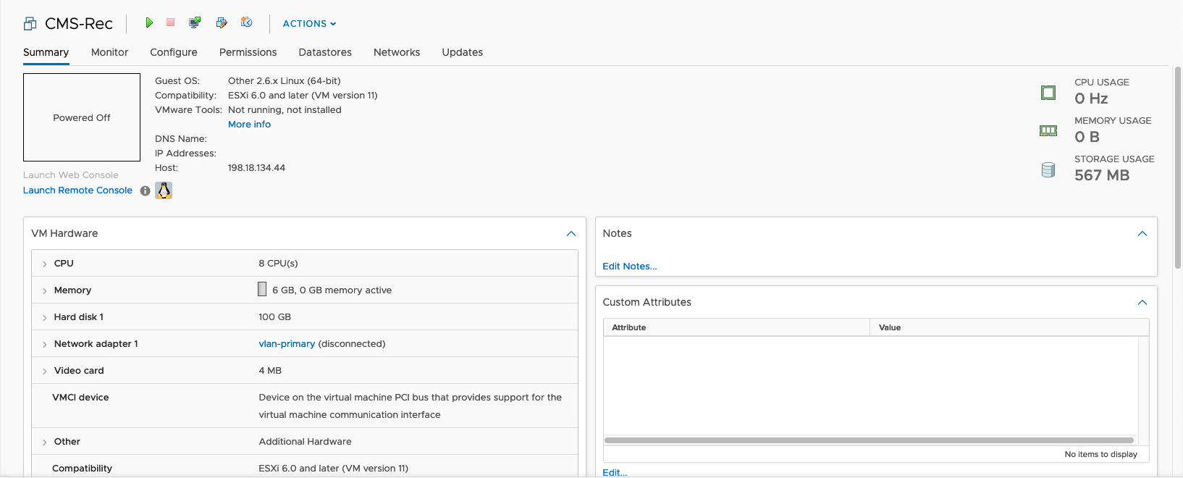Click the Launch Remote Console link
This screenshot has height=478, width=1183.
point(77,190)
